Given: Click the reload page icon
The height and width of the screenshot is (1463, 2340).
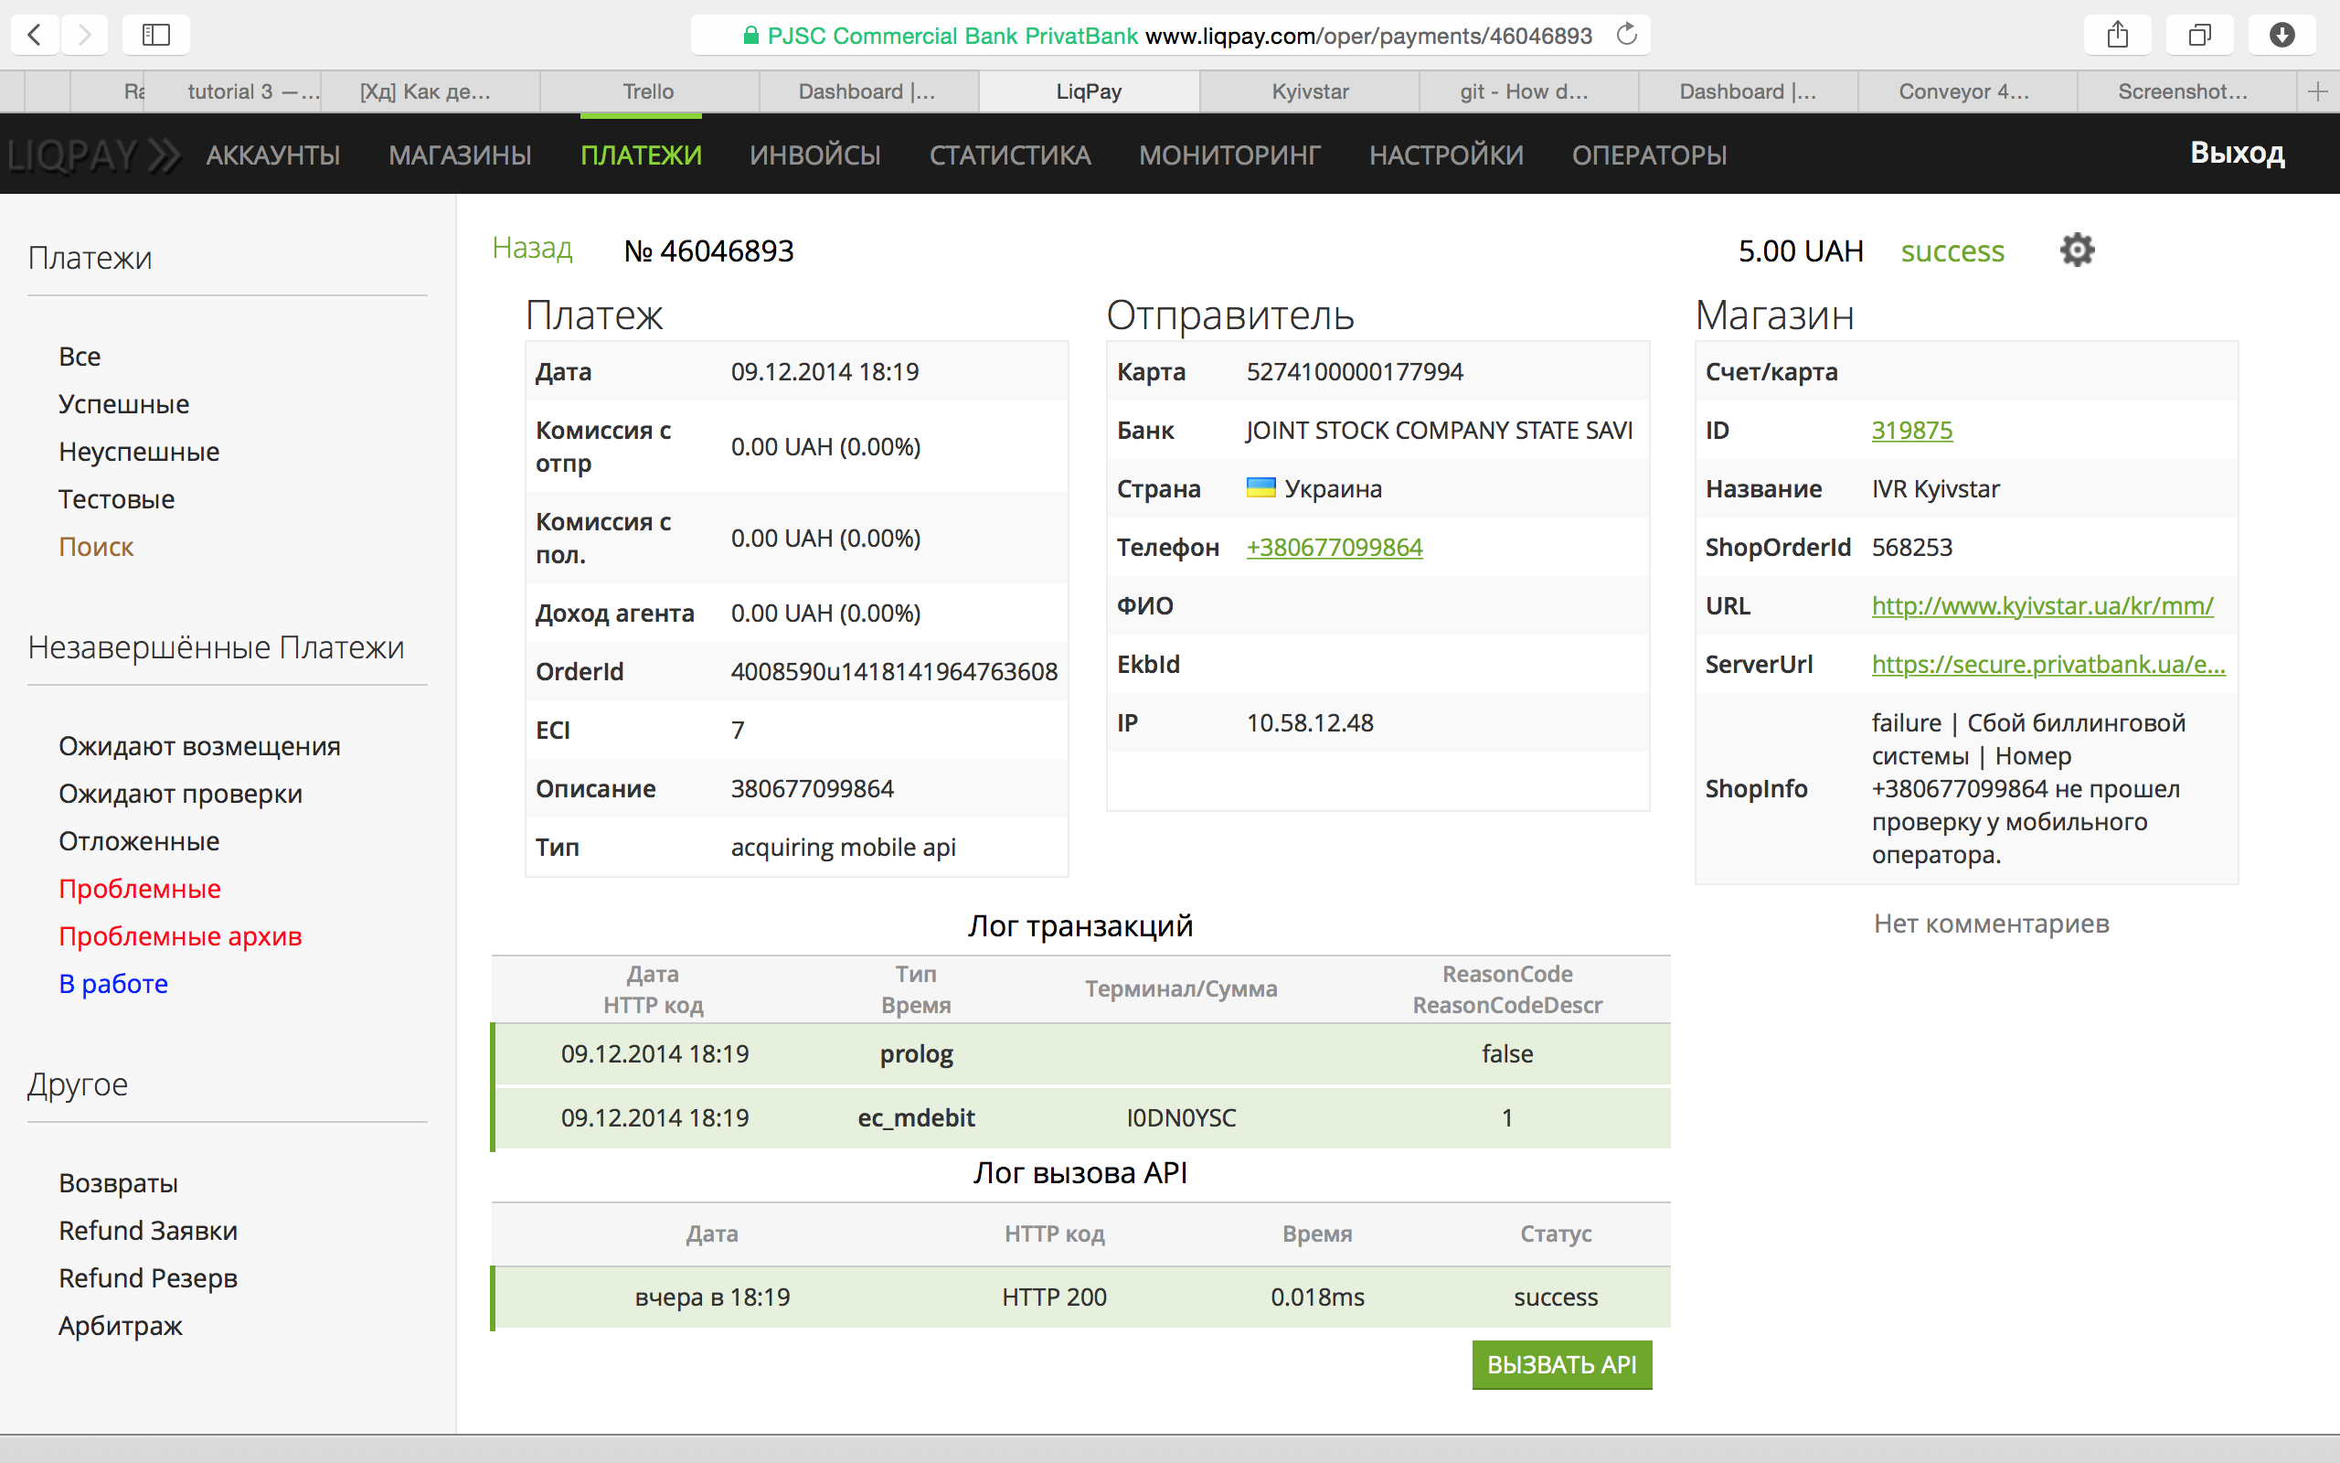Looking at the screenshot, I should tap(1627, 35).
